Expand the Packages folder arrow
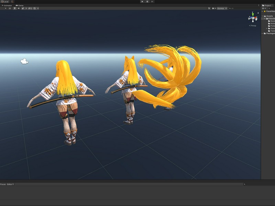275x206 pixels. (x=262, y=33)
